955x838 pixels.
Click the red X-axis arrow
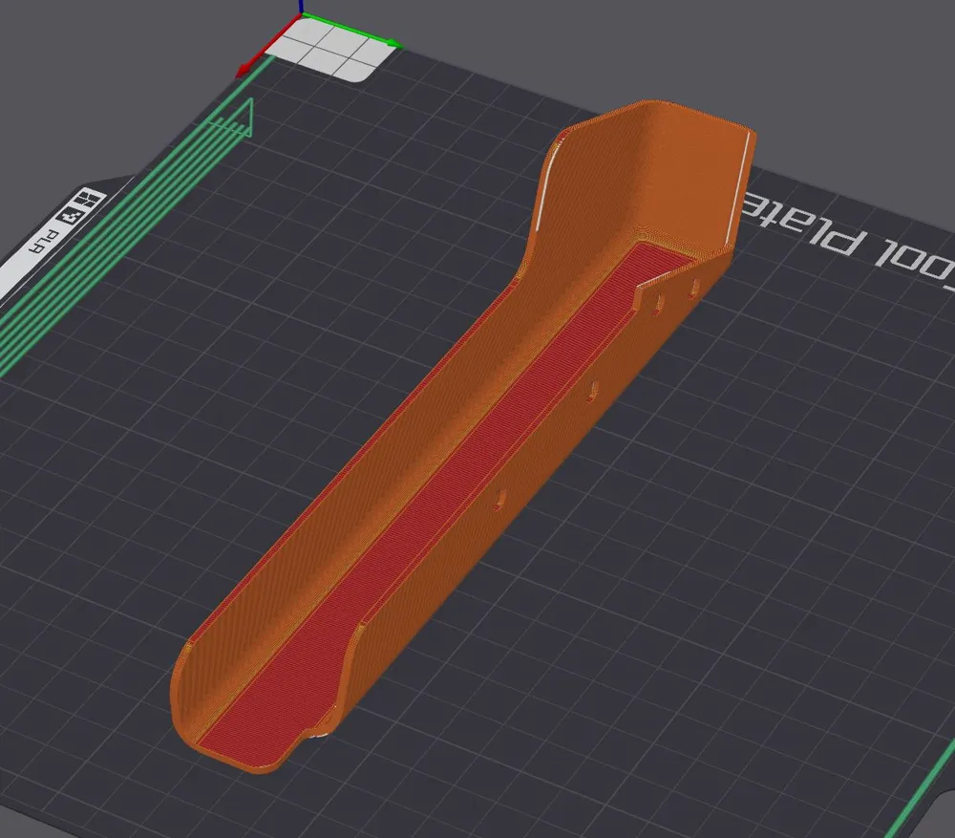252,64
